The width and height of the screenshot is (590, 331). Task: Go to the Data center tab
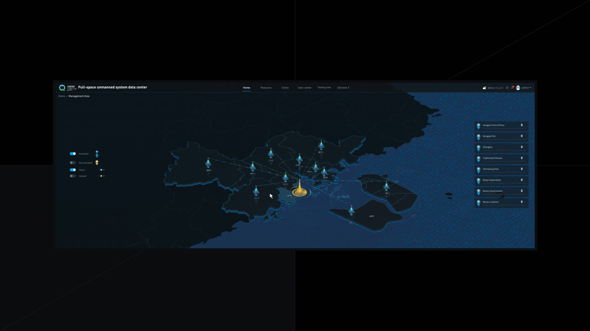tap(305, 87)
